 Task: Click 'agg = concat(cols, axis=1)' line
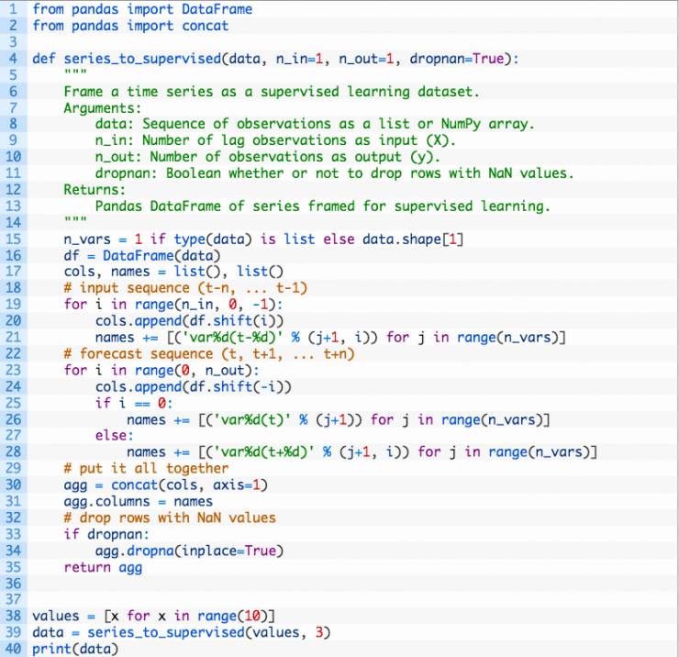[165, 485]
